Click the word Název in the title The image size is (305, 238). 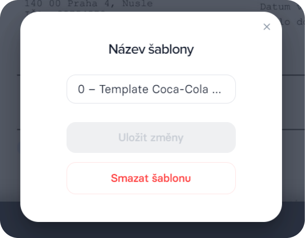(x=127, y=49)
